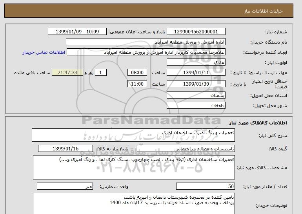Image resolution: width=302 pixels, height=214 pixels.
Task: Click the remaining time countdown 21:47:33
Action: 67,73
